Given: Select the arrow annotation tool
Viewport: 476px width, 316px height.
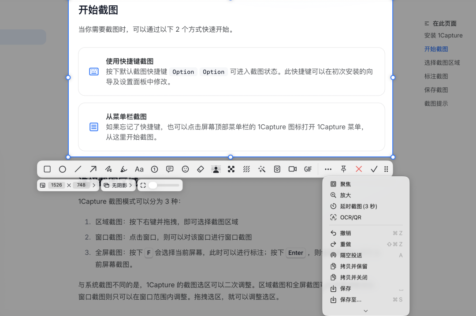Looking at the screenshot, I should pos(93,169).
